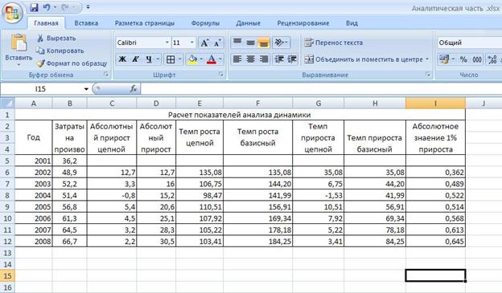
Task: Toggle italic К formatting
Action: point(135,59)
